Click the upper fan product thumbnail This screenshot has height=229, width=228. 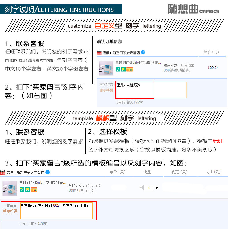coord(106,68)
